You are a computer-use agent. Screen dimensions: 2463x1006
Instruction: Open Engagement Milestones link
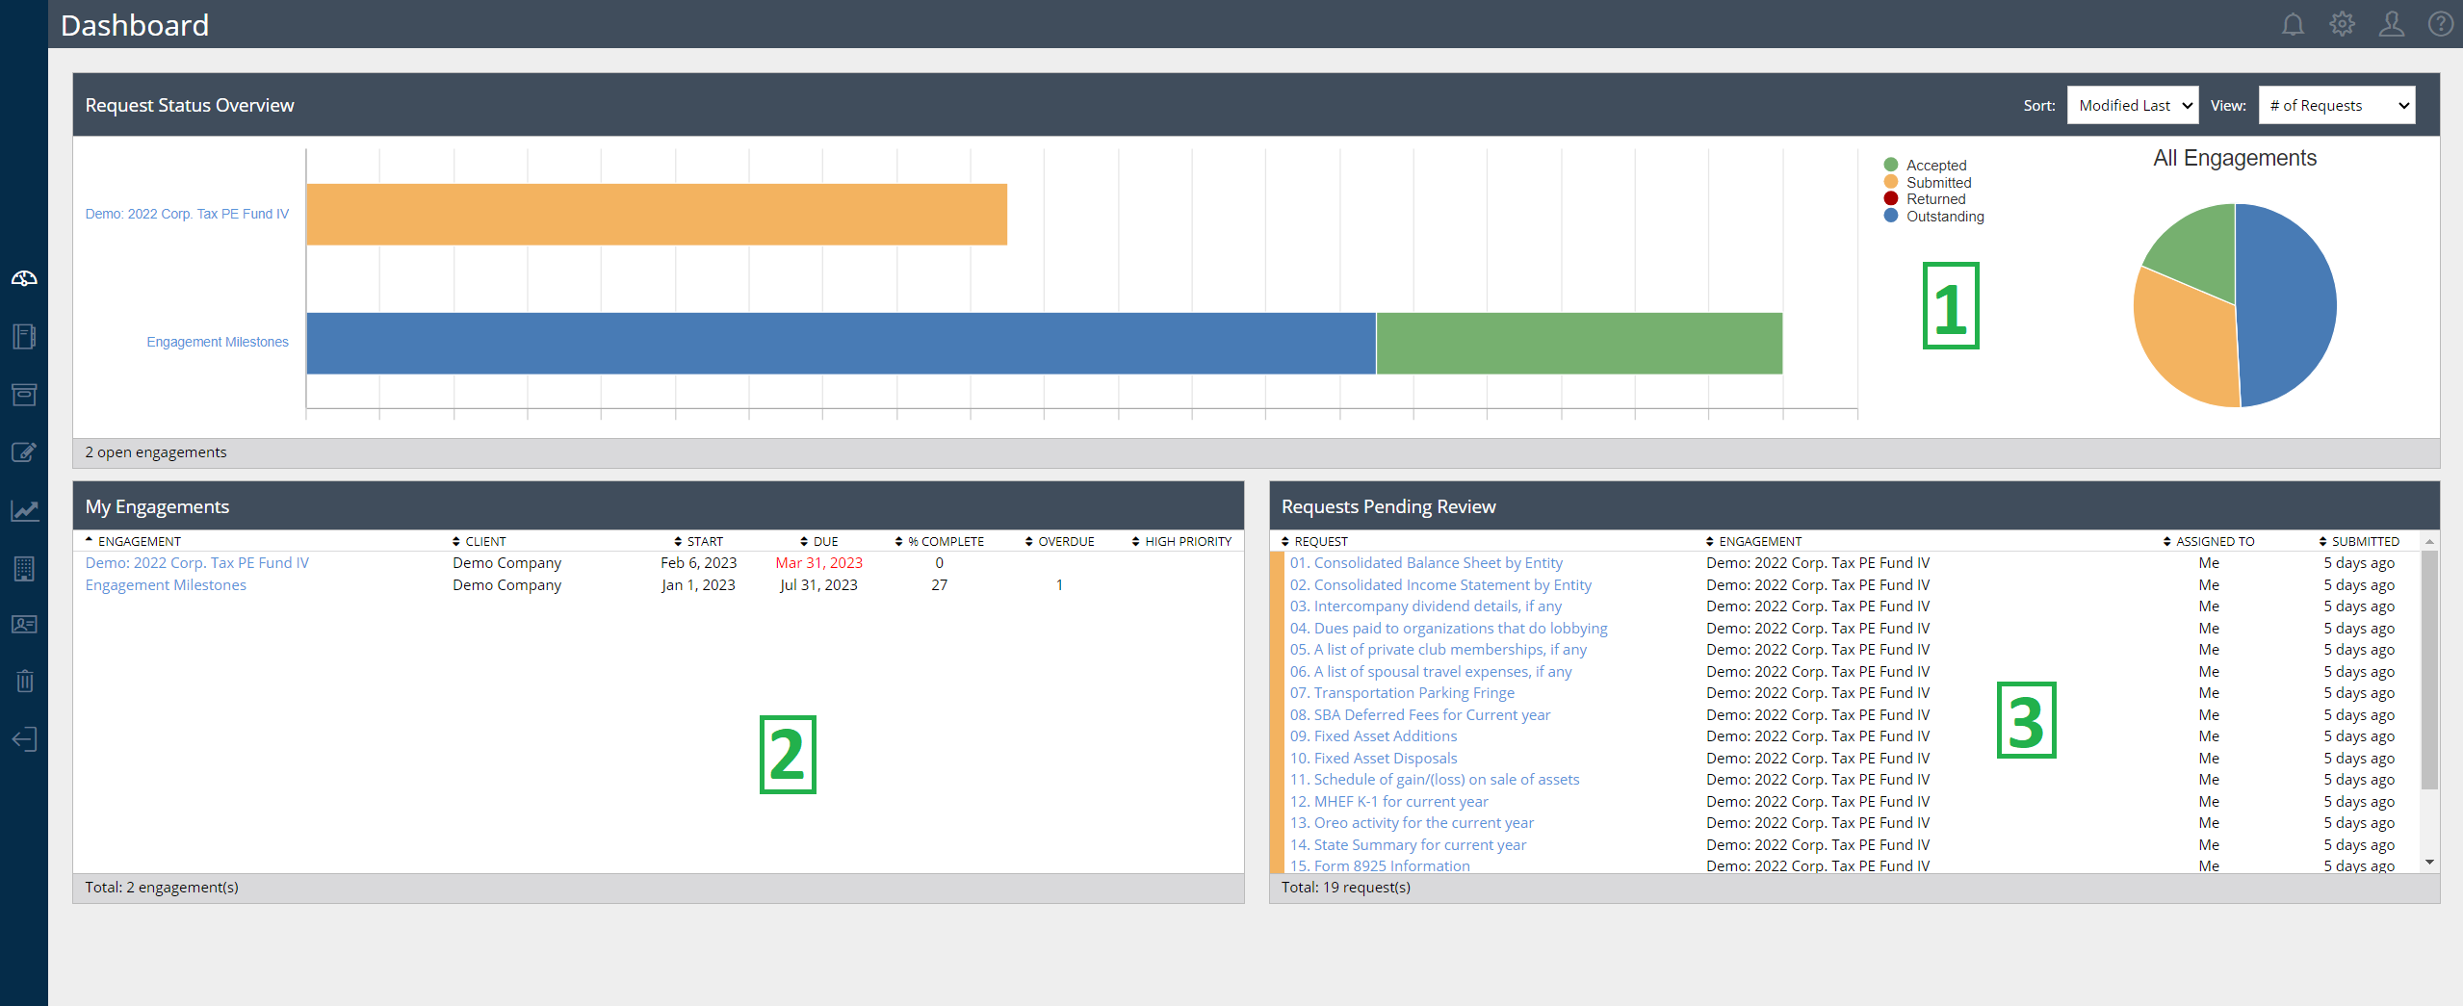click(166, 584)
